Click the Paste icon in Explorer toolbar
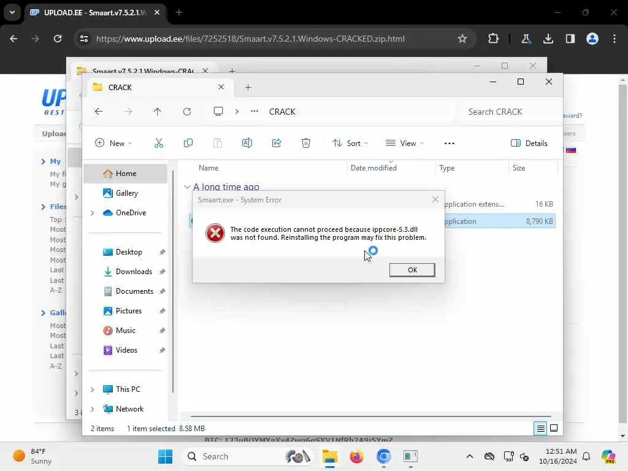The width and height of the screenshot is (628, 471). [218, 143]
